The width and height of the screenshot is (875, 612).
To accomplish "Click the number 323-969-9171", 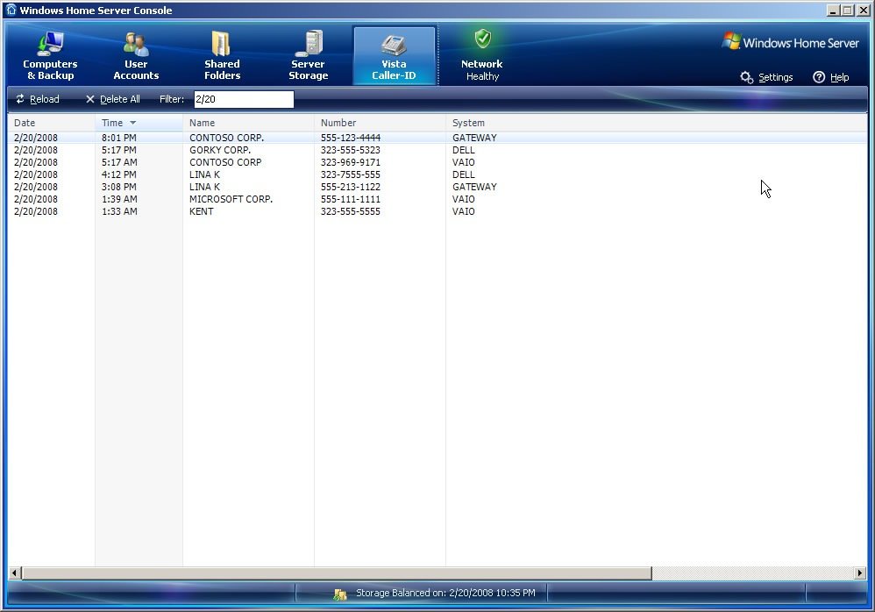I will pos(351,162).
